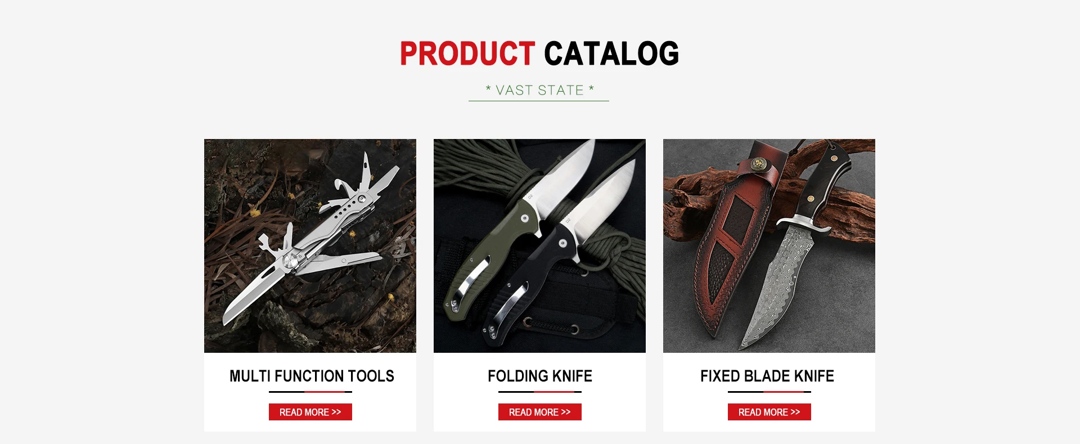
Task: Click the black CATALOG heading word
Action: (611, 53)
